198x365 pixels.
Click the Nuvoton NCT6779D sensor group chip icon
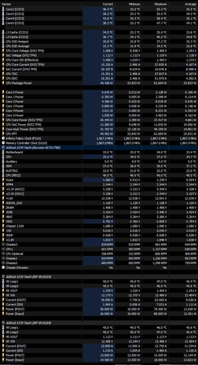pyautogui.click(x=3, y=148)
